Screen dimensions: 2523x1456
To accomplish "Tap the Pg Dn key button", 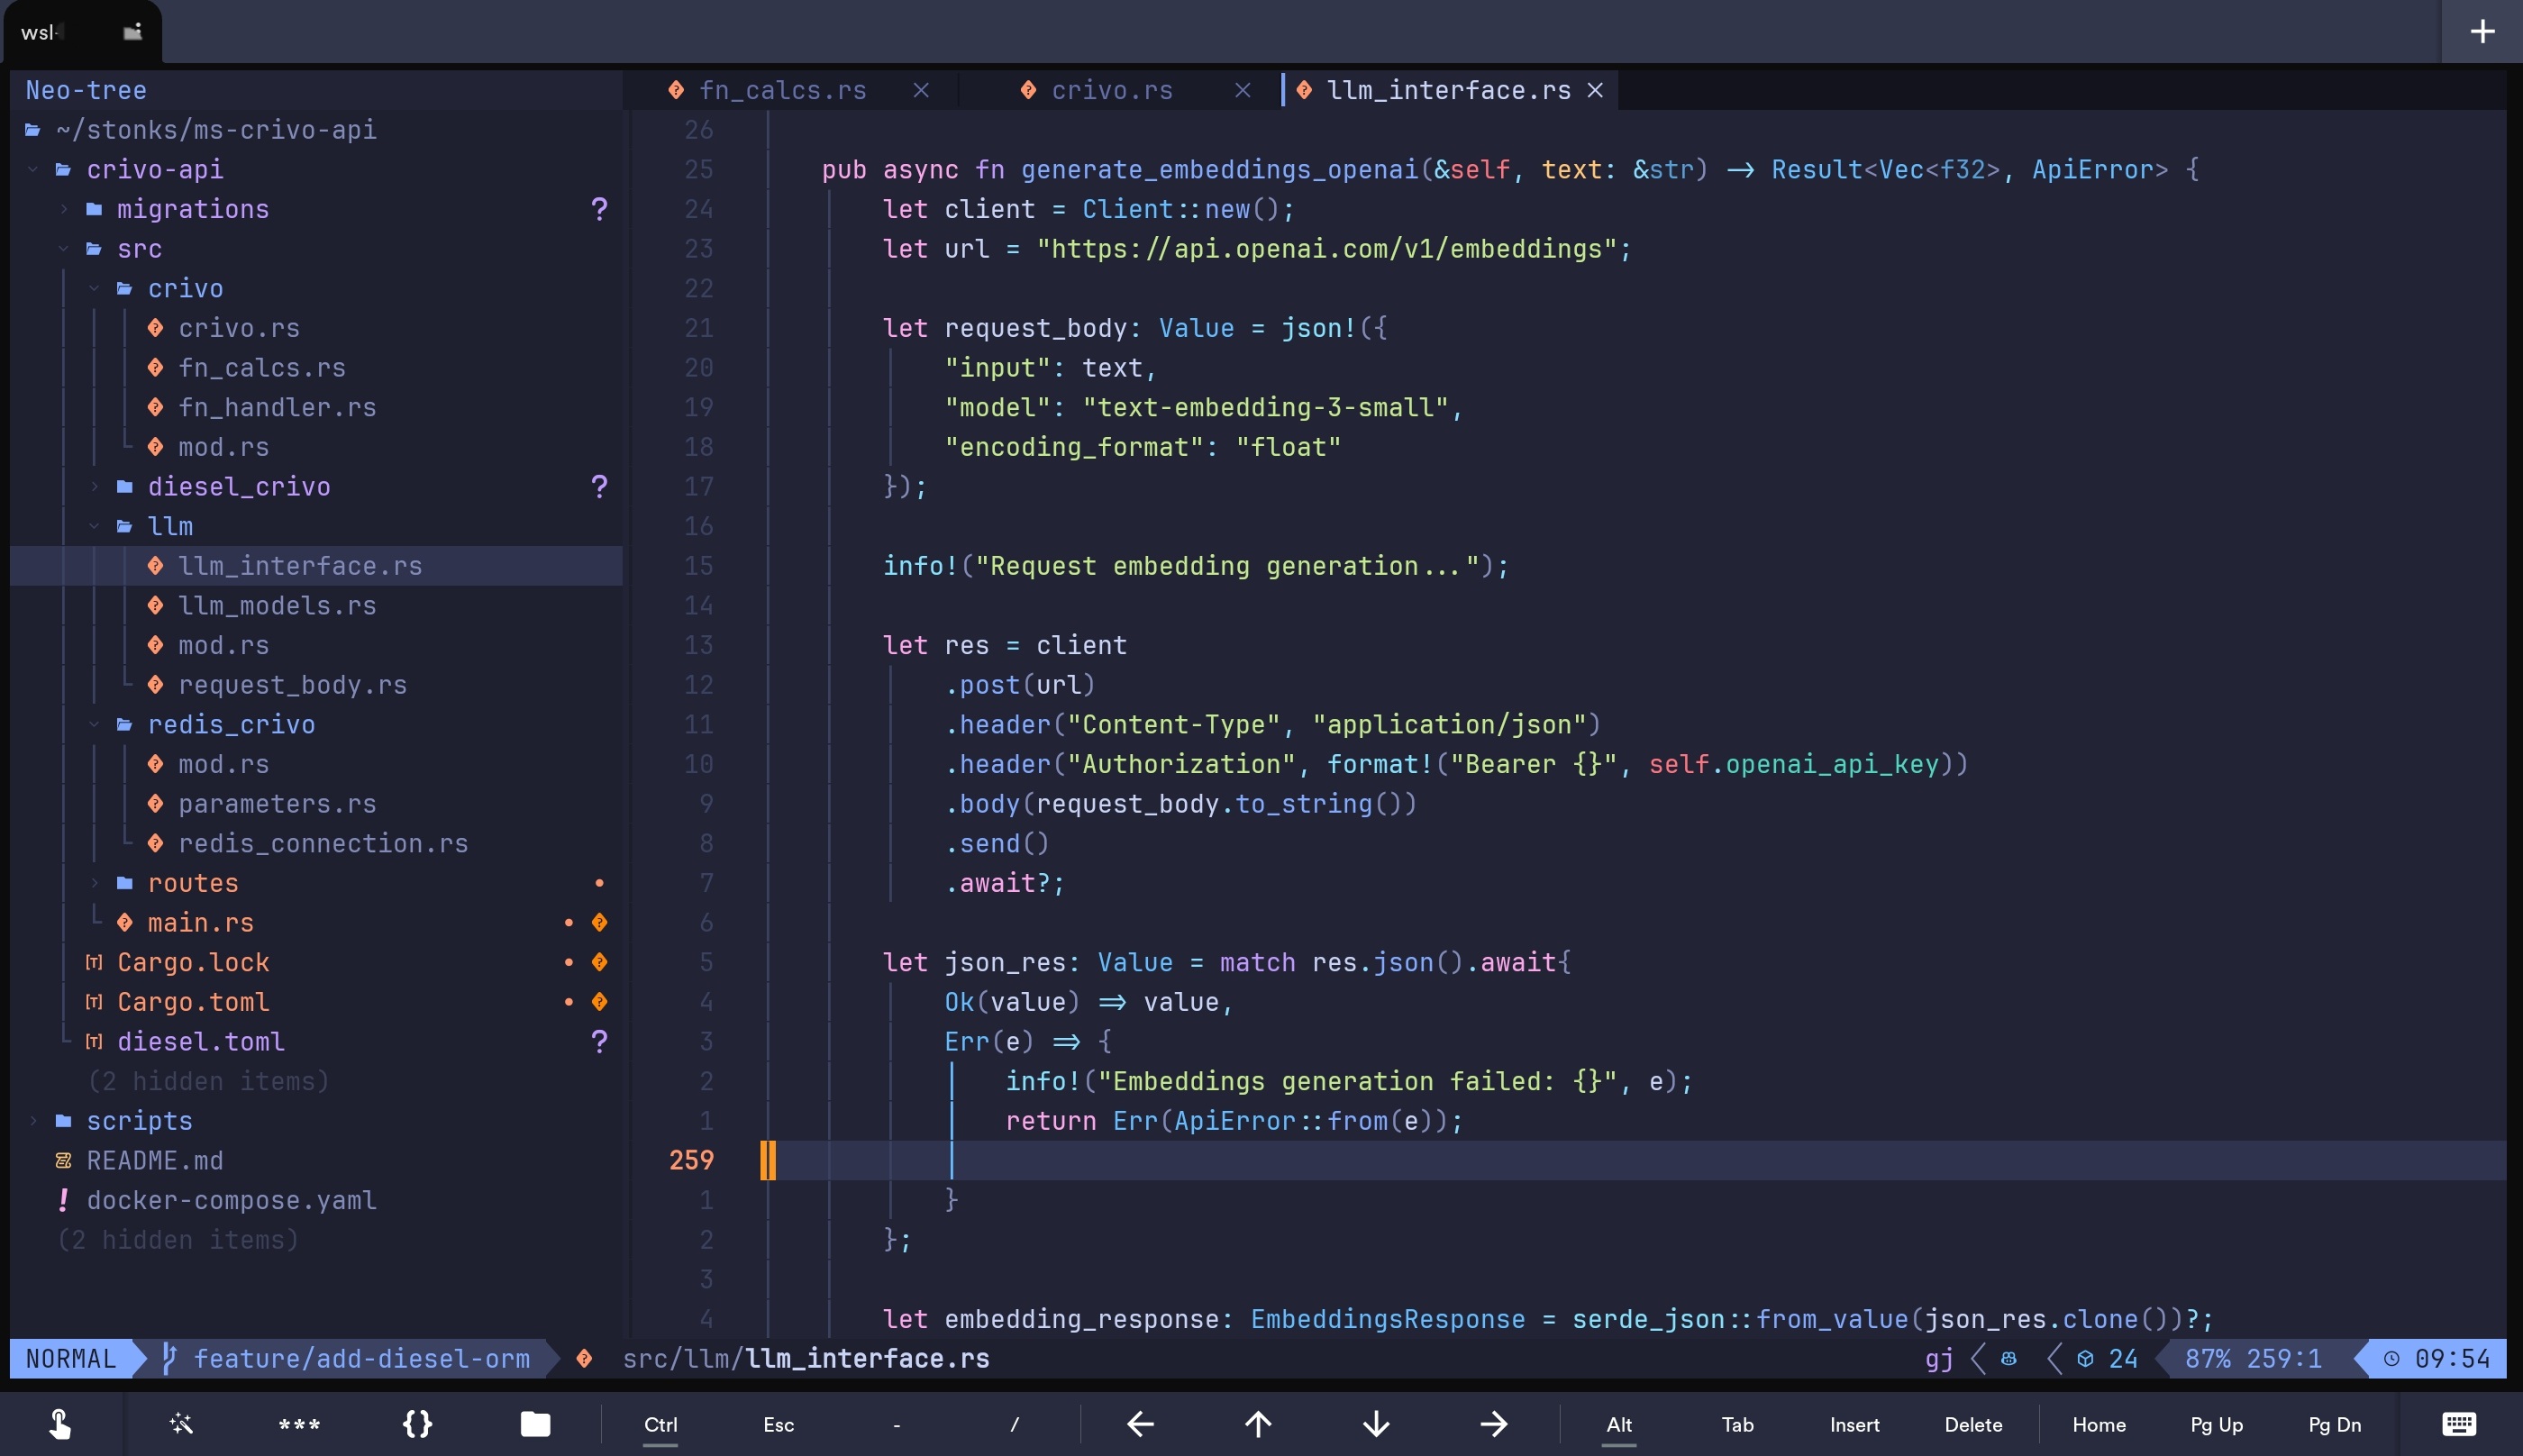I will click(x=2334, y=1424).
